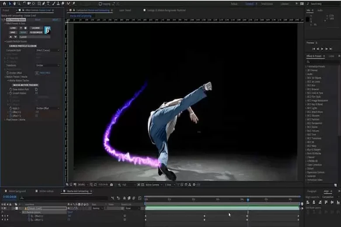Jump to first frame in Preview panel

(x=313, y=49)
